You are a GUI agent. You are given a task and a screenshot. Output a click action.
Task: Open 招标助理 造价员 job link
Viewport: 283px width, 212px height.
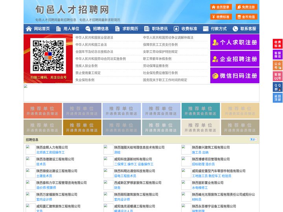pyautogui.click(x=204, y=164)
